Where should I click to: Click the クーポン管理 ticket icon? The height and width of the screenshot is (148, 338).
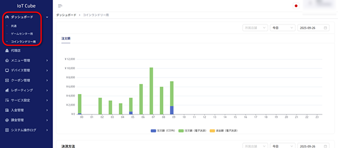click(7, 80)
